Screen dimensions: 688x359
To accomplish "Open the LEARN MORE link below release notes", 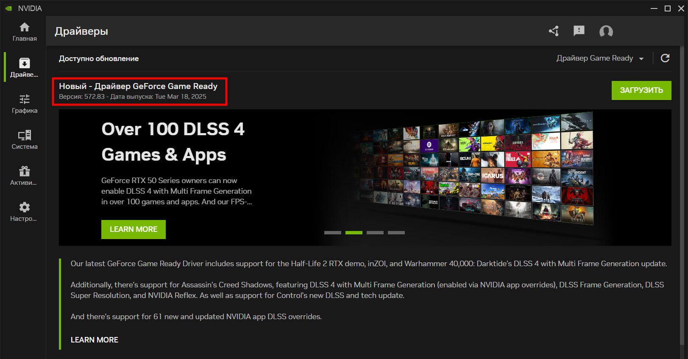I will click(94, 340).
